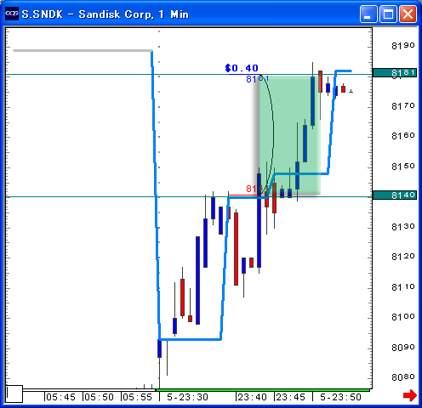Close the S.SNDK chart window
This screenshot has height=408, width=422.
pyautogui.click(x=408, y=14)
